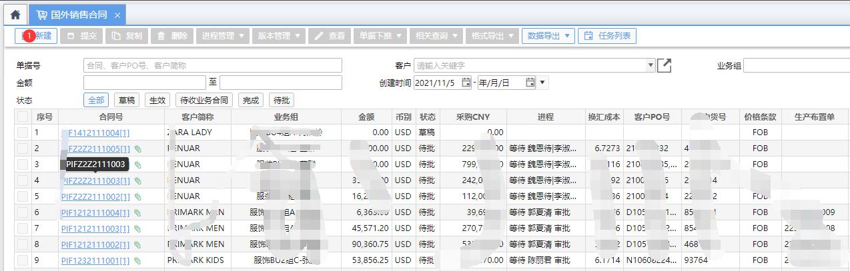
Task: Expand the 进程管理 dropdown menu
Action: pos(223,36)
